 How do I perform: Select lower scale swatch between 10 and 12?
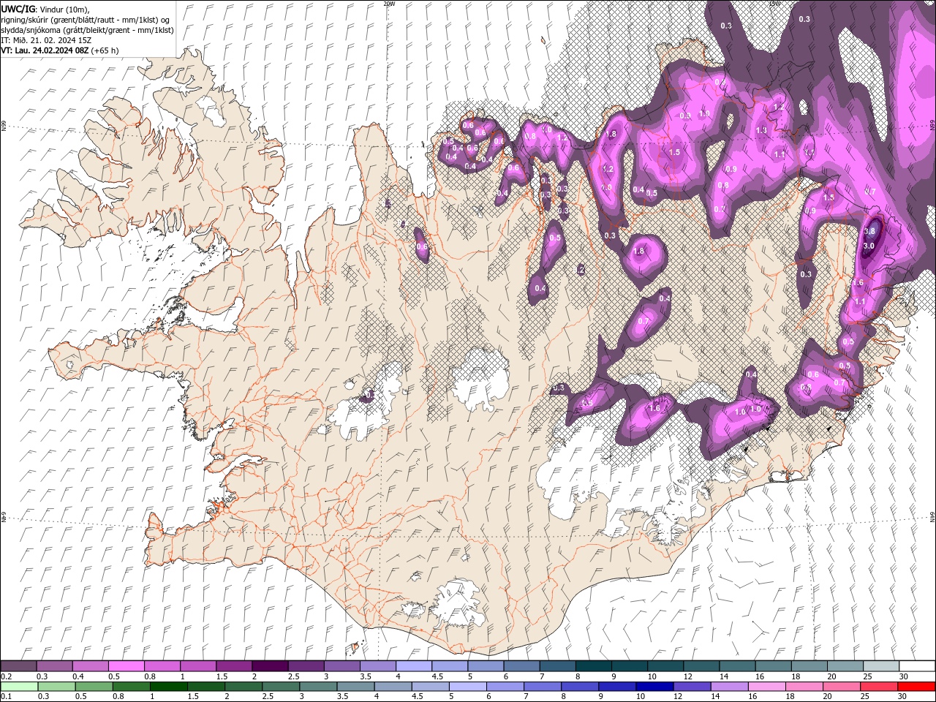point(654,687)
